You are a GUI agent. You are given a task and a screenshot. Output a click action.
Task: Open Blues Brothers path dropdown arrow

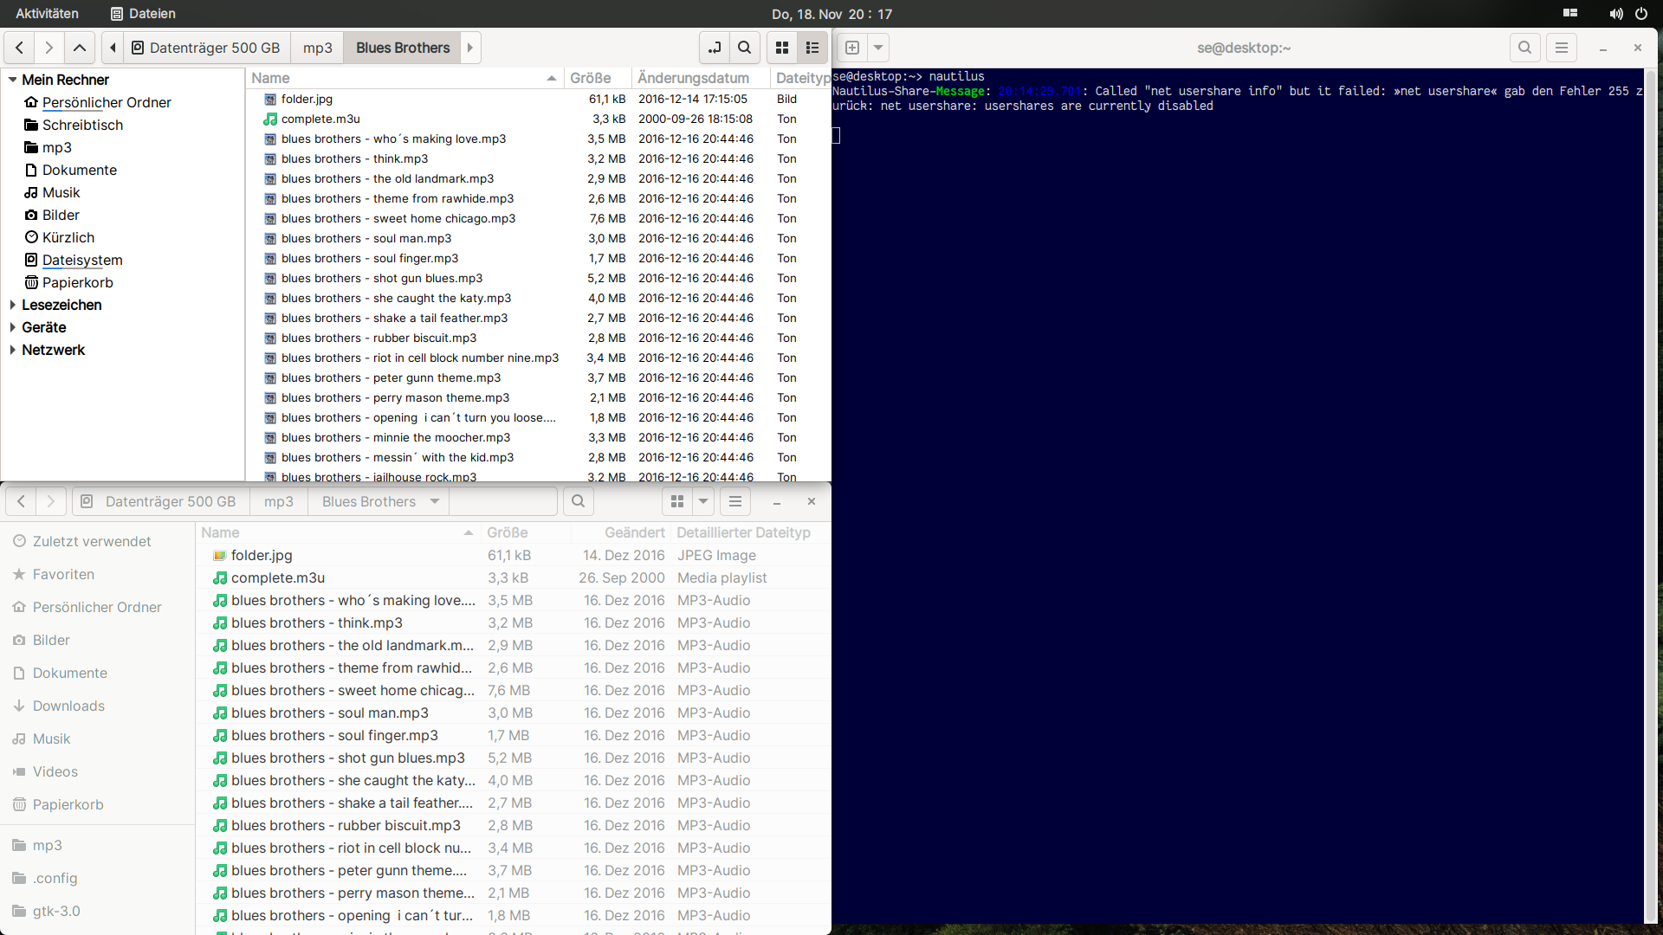coord(435,501)
